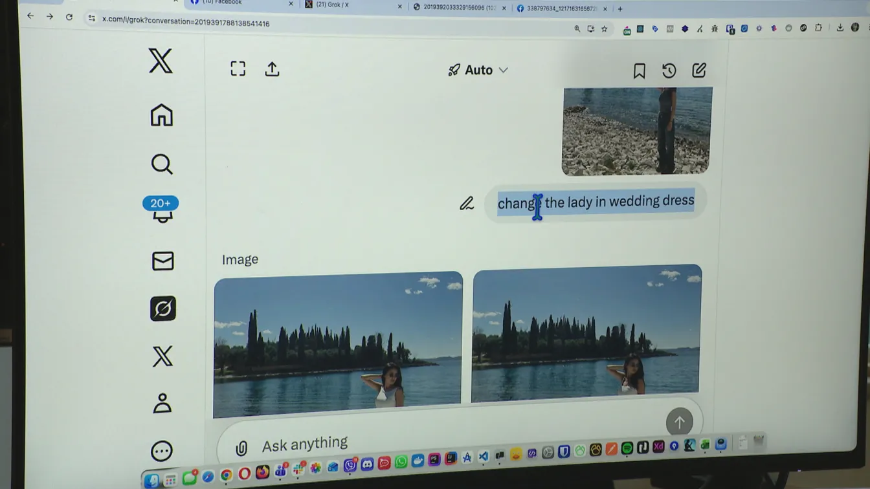This screenshot has height=489, width=870.
Task: Open the second generated lake image
Action: pos(586,332)
